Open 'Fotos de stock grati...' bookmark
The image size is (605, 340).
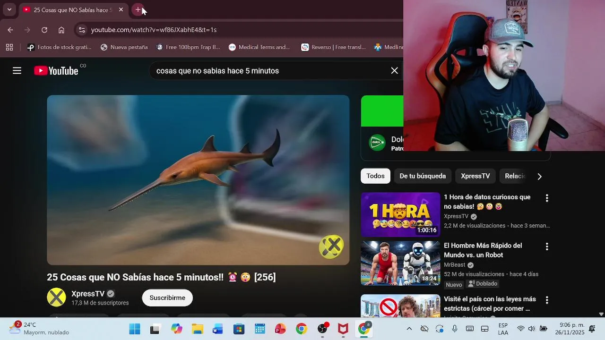tap(60, 47)
